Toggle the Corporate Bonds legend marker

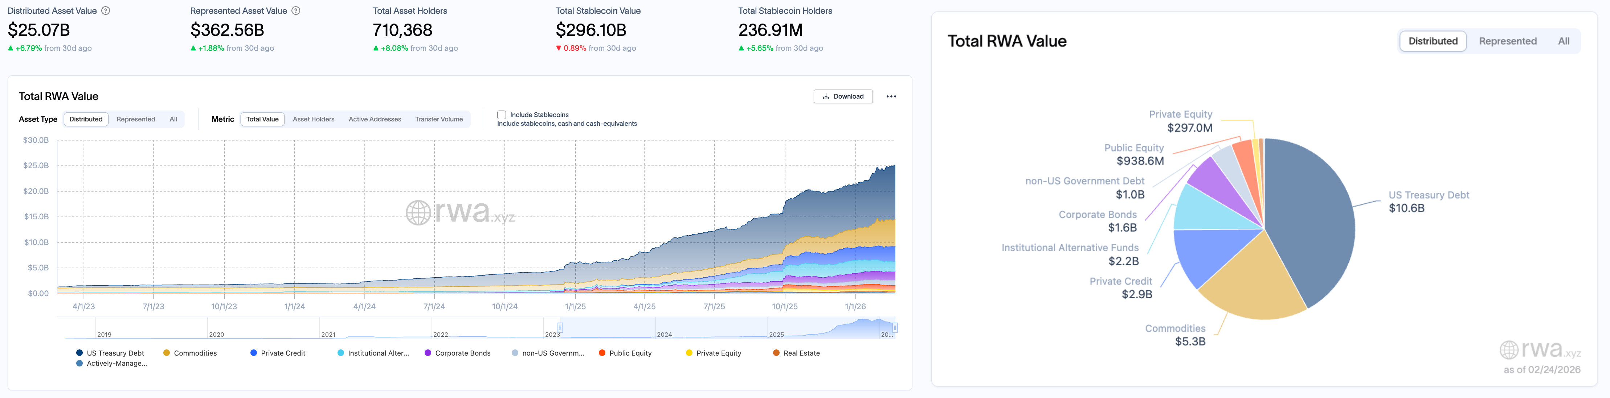point(428,353)
